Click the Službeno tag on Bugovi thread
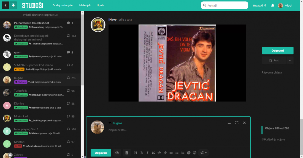 [21, 82]
